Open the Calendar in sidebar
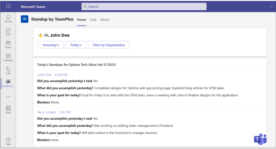This screenshot has height=149, width=276. tap(8, 58)
